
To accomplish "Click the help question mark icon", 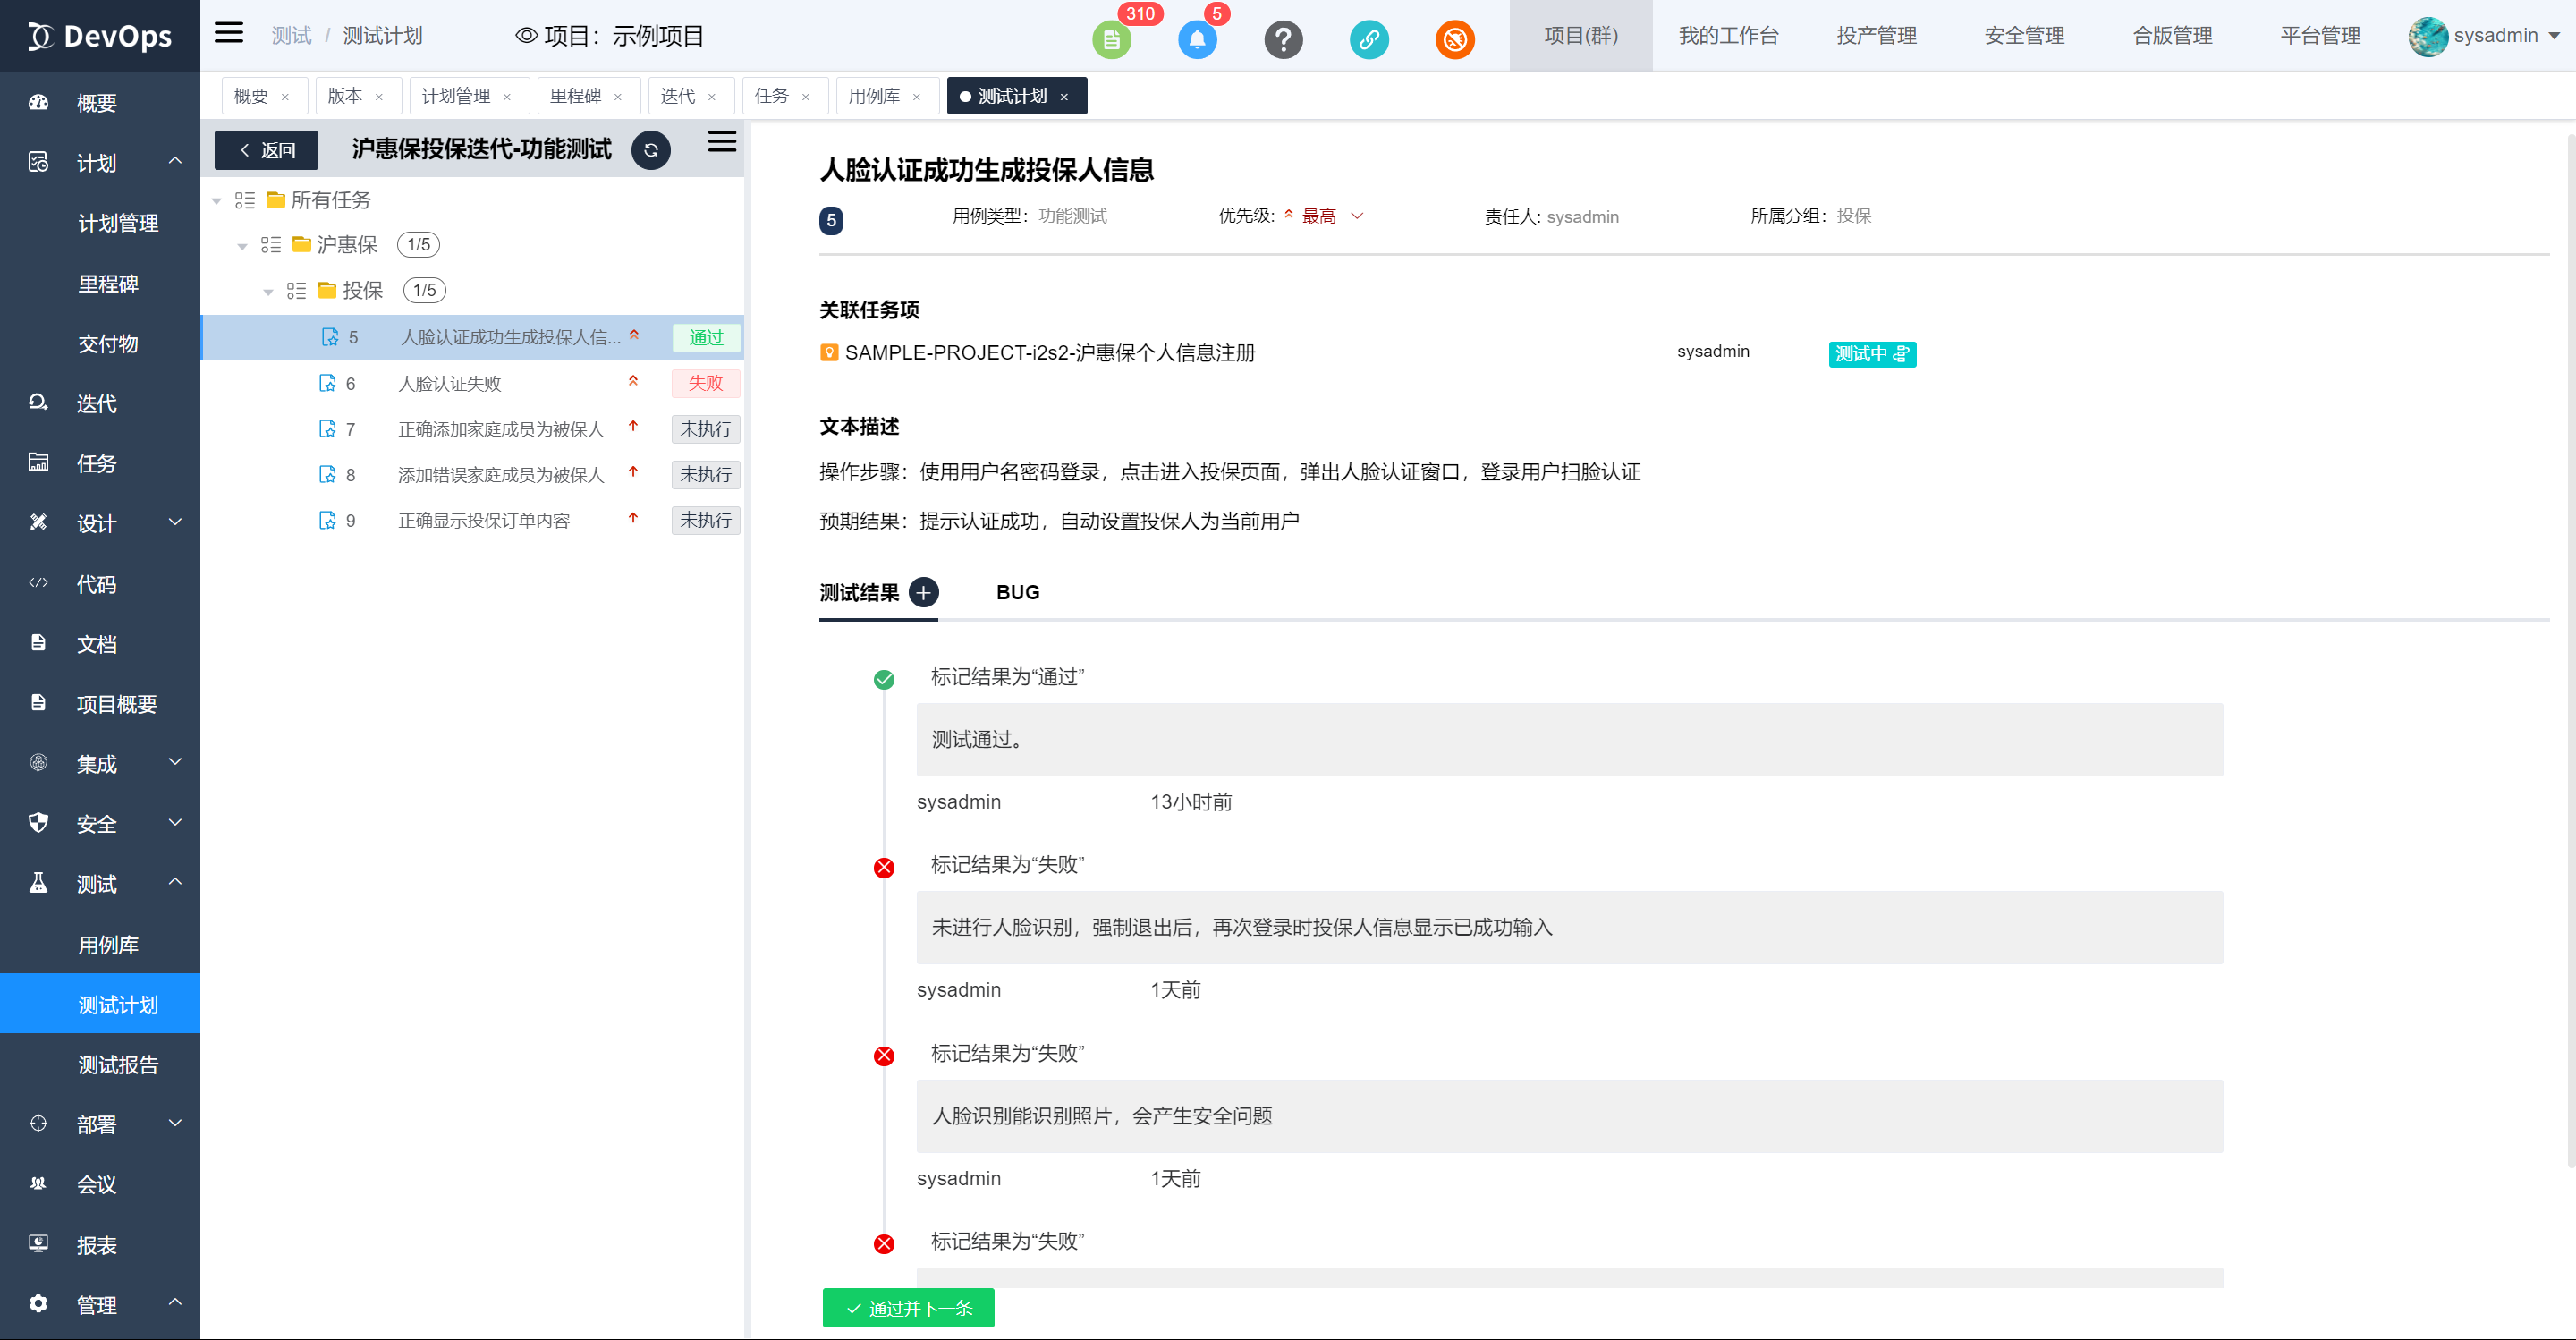I will (1283, 40).
